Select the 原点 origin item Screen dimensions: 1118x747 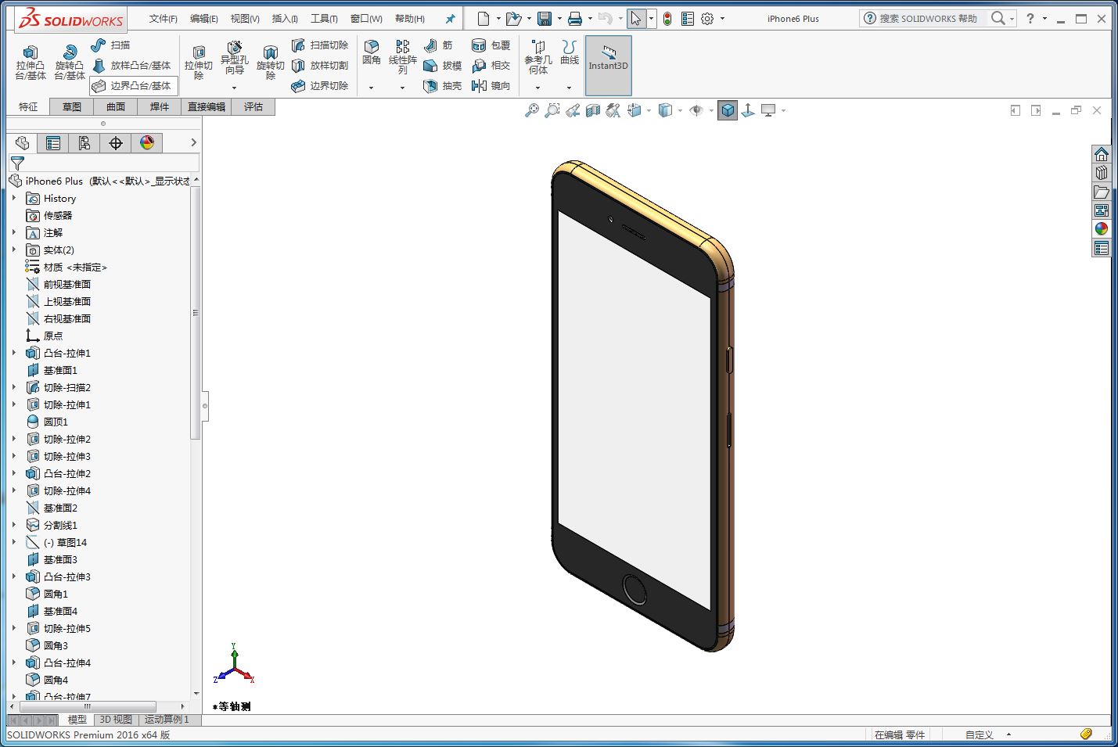coord(45,336)
